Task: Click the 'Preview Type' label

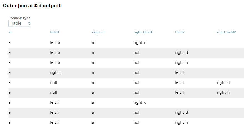Action: (x=19, y=18)
